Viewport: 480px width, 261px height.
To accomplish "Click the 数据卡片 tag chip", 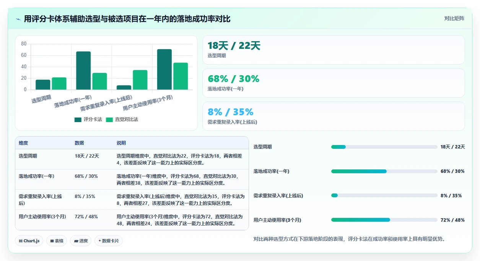I will click(109, 241).
